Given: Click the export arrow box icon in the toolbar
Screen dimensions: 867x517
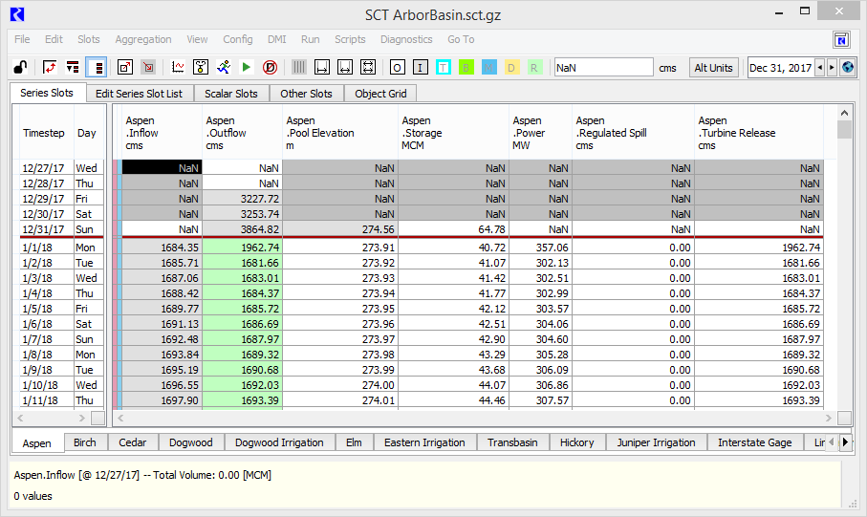Looking at the screenshot, I should pos(125,67).
